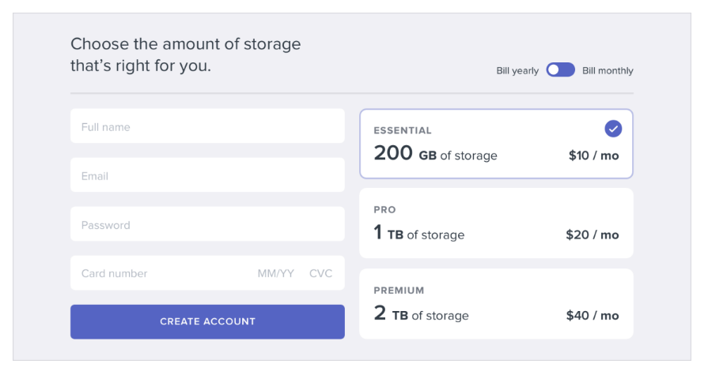Click the CVC field
This screenshot has height=375, width=708.
coord(320,273)
